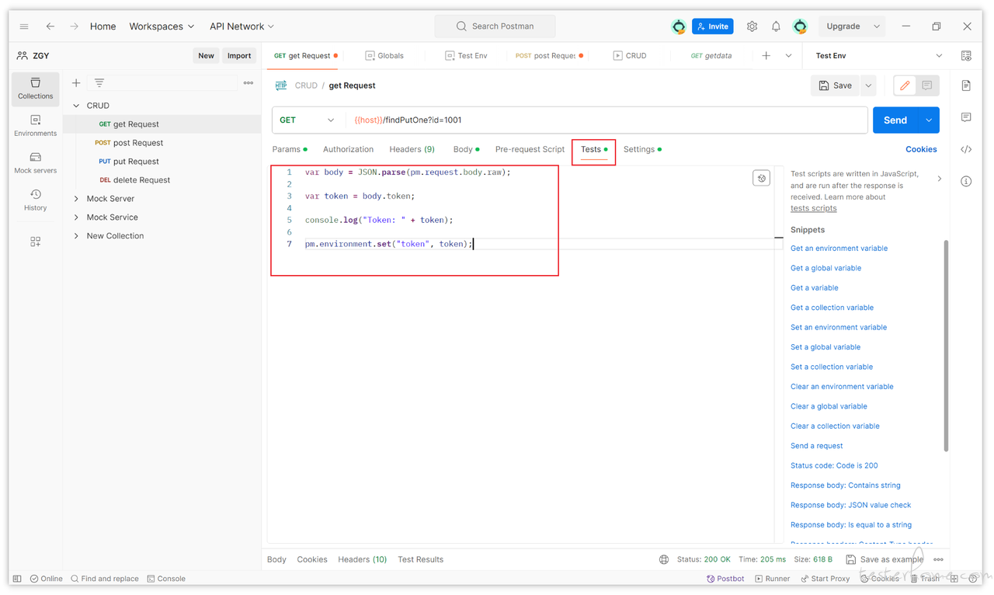
Task: Click the Search Postman field
Action: coord(495,26)
